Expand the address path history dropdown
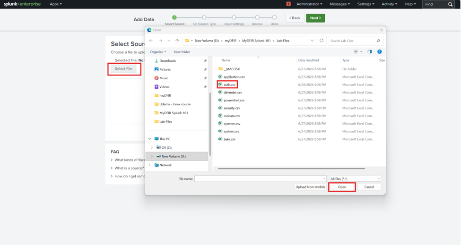This screenshot has height=245, width=461. coord(312,41)
